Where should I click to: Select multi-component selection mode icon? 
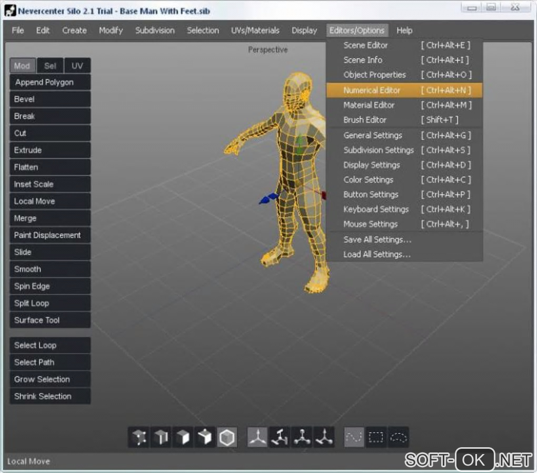[204, 437]
